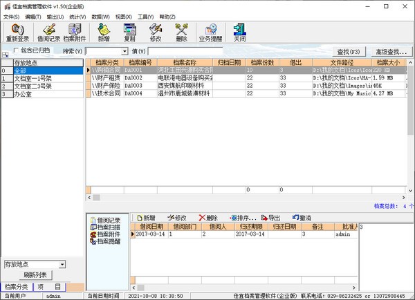The height and width of the screenshot is (300, 415).
Task: Toggle the 包含已归档 checkbox
Action: coord(16,50)
